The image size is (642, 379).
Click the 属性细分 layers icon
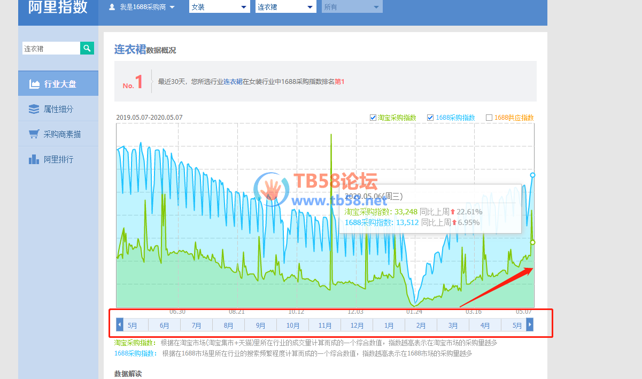pyautogui.click(x=34, y=109)
